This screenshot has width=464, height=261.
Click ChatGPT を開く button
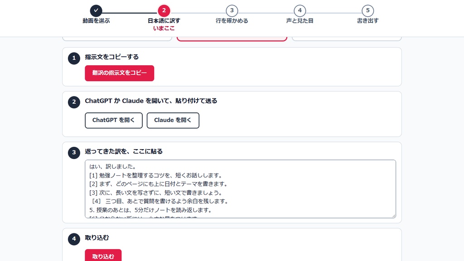(114, 120)
